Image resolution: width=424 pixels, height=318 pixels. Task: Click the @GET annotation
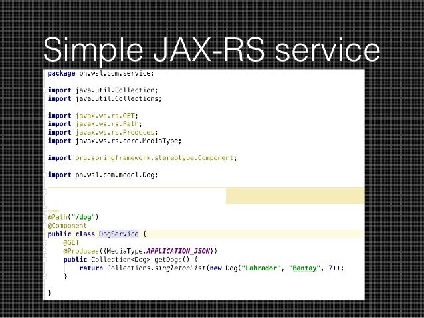coord(71,242)
